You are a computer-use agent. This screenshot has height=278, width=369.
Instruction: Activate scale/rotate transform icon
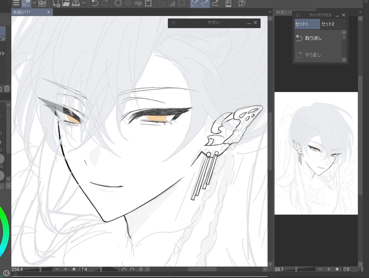[148, 3]
